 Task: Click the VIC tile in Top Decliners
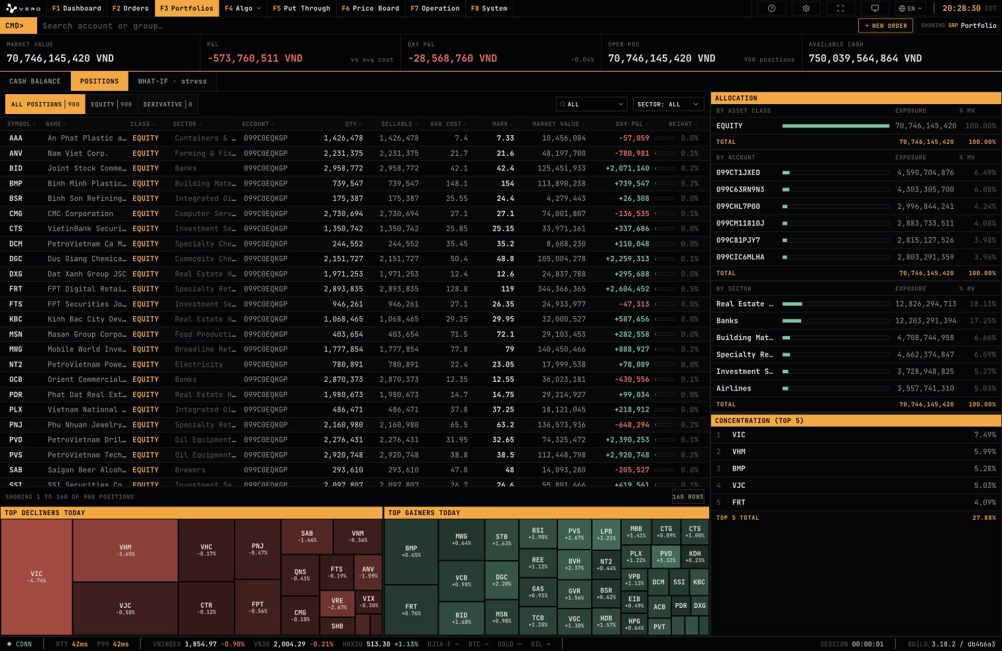click(36, 577)
